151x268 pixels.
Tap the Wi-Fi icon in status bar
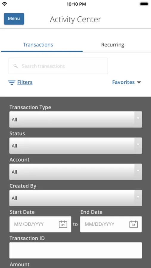(x=5, y=4)
